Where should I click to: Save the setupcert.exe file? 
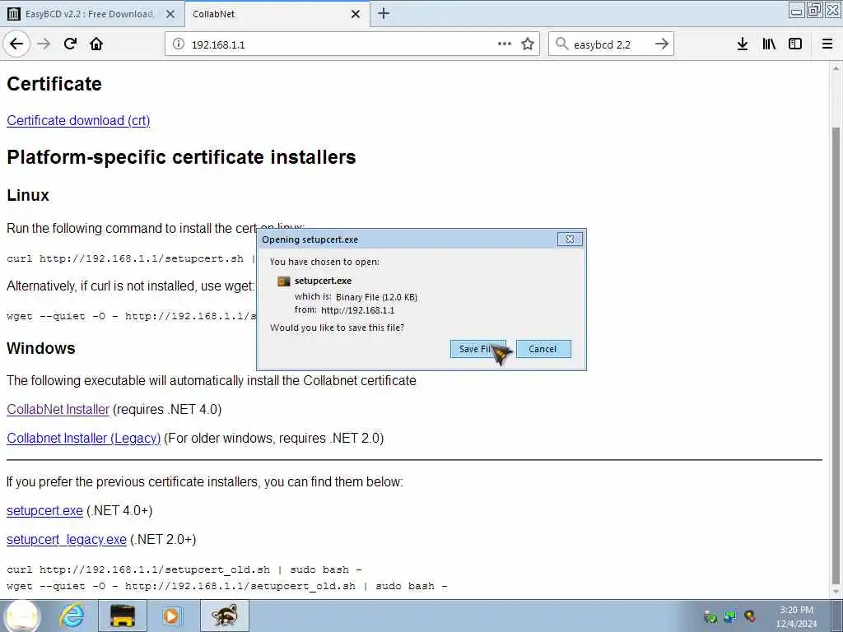pos(478,349)
